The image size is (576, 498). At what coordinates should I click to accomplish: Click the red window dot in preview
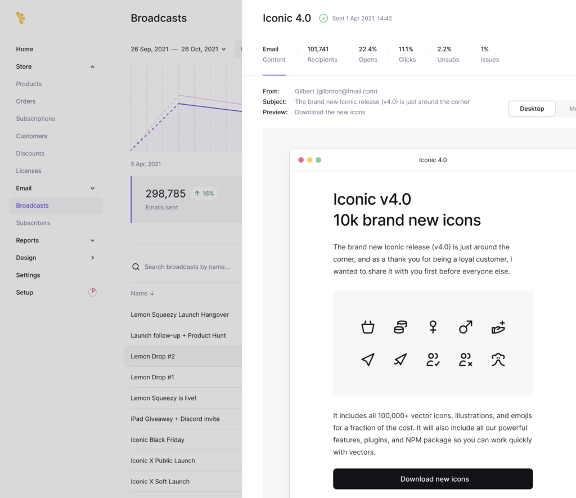coord(301,160)
